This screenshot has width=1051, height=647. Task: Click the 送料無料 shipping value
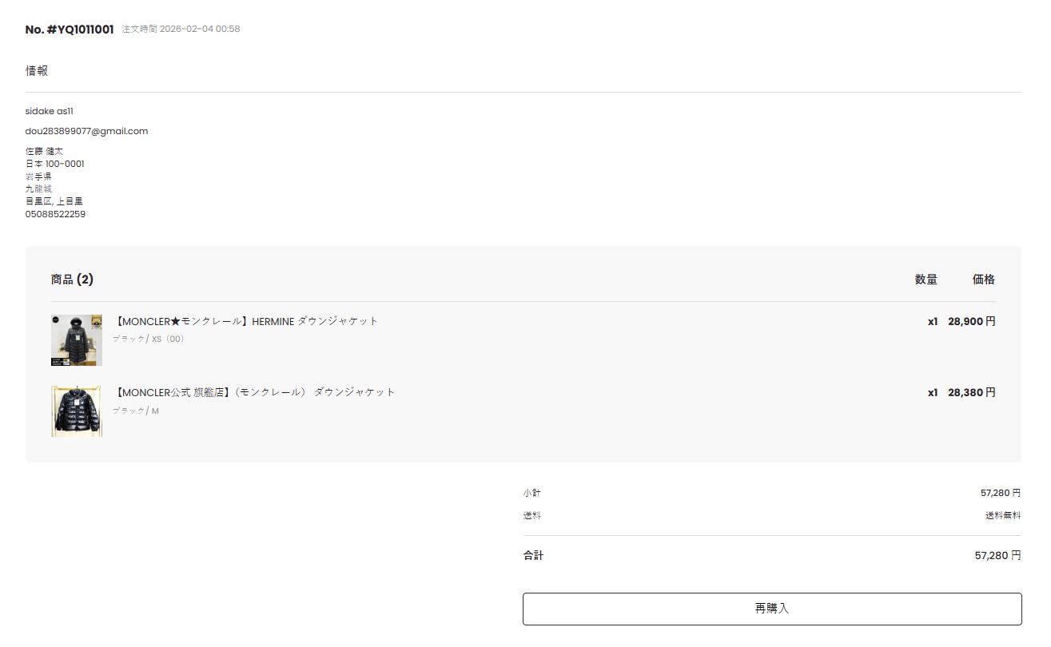point(1002,515)
